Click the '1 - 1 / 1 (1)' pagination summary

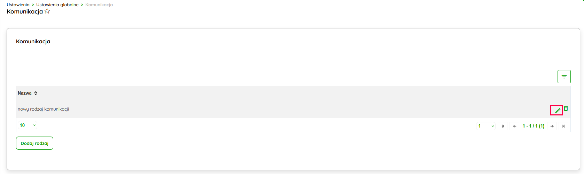[533, 126]
